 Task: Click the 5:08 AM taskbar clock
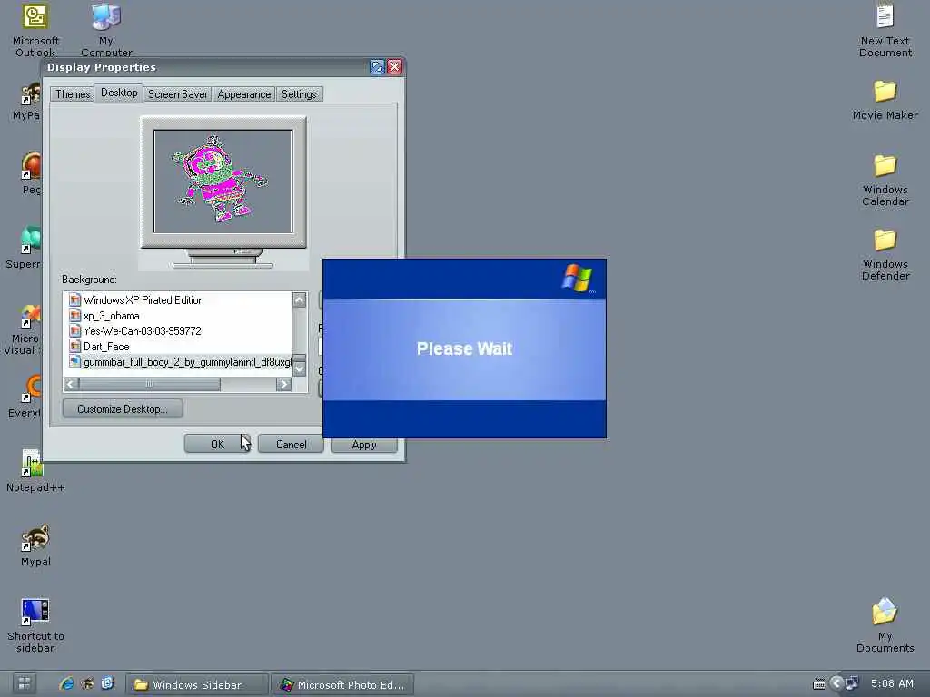click(892, 684)
